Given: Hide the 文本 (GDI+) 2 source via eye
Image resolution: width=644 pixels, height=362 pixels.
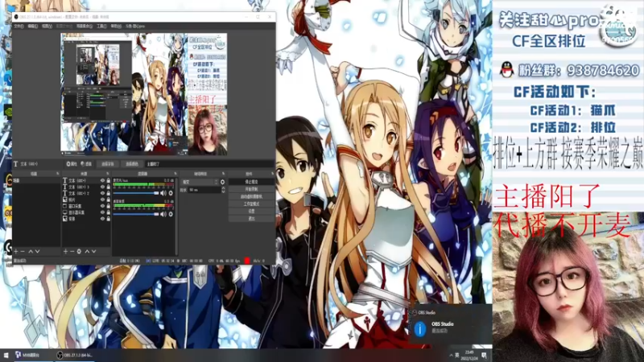Looking at the screenshot, I should coord(103,193).
